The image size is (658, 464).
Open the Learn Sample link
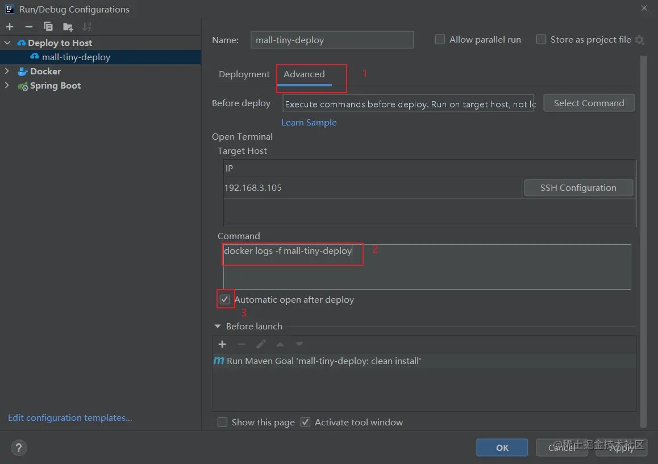coord(309,123)
